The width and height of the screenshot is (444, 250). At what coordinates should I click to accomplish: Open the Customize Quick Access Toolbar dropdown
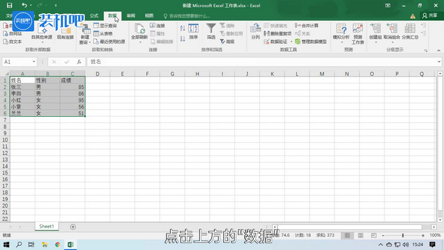[x=55, y=6]
